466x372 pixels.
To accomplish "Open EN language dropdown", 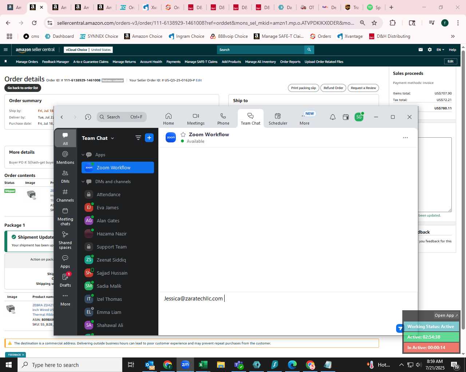I will pyautogui.click(x=440, y=50).
